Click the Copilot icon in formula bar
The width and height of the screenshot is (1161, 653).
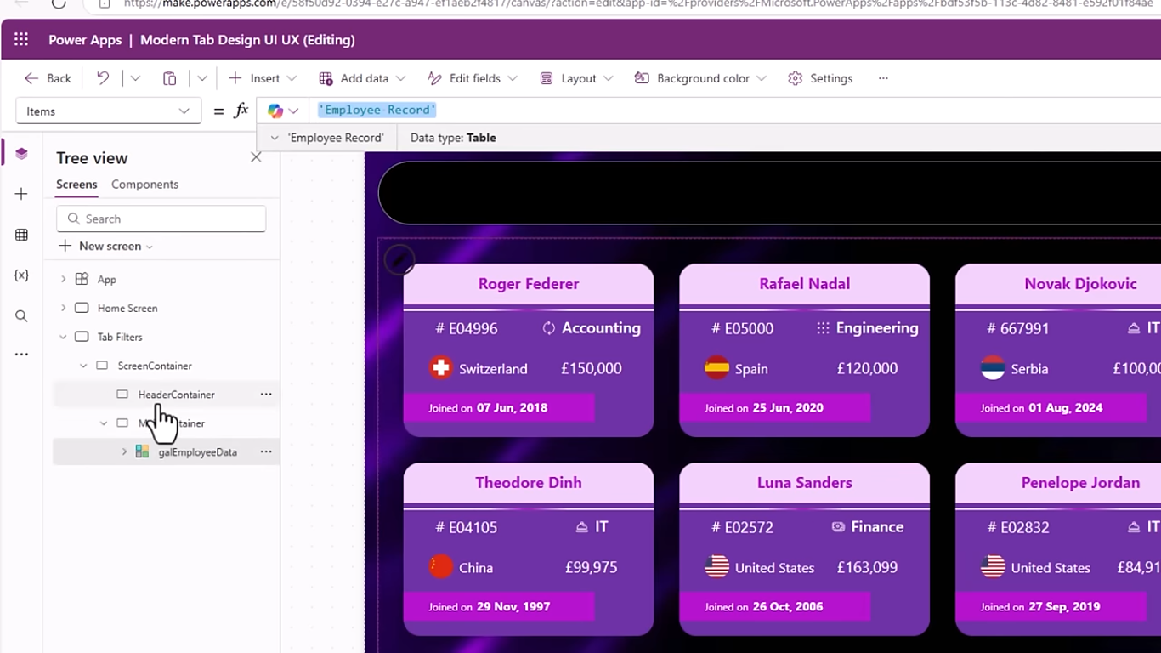click(275, 111)
